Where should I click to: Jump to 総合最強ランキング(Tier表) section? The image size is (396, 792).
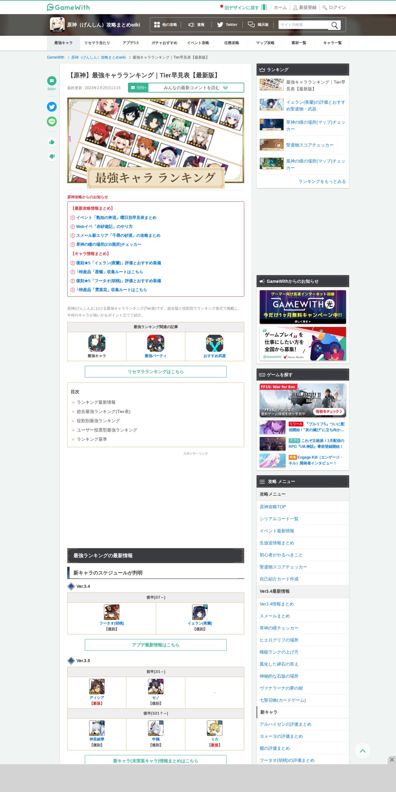pyautogui.click(x=104, y=411)
